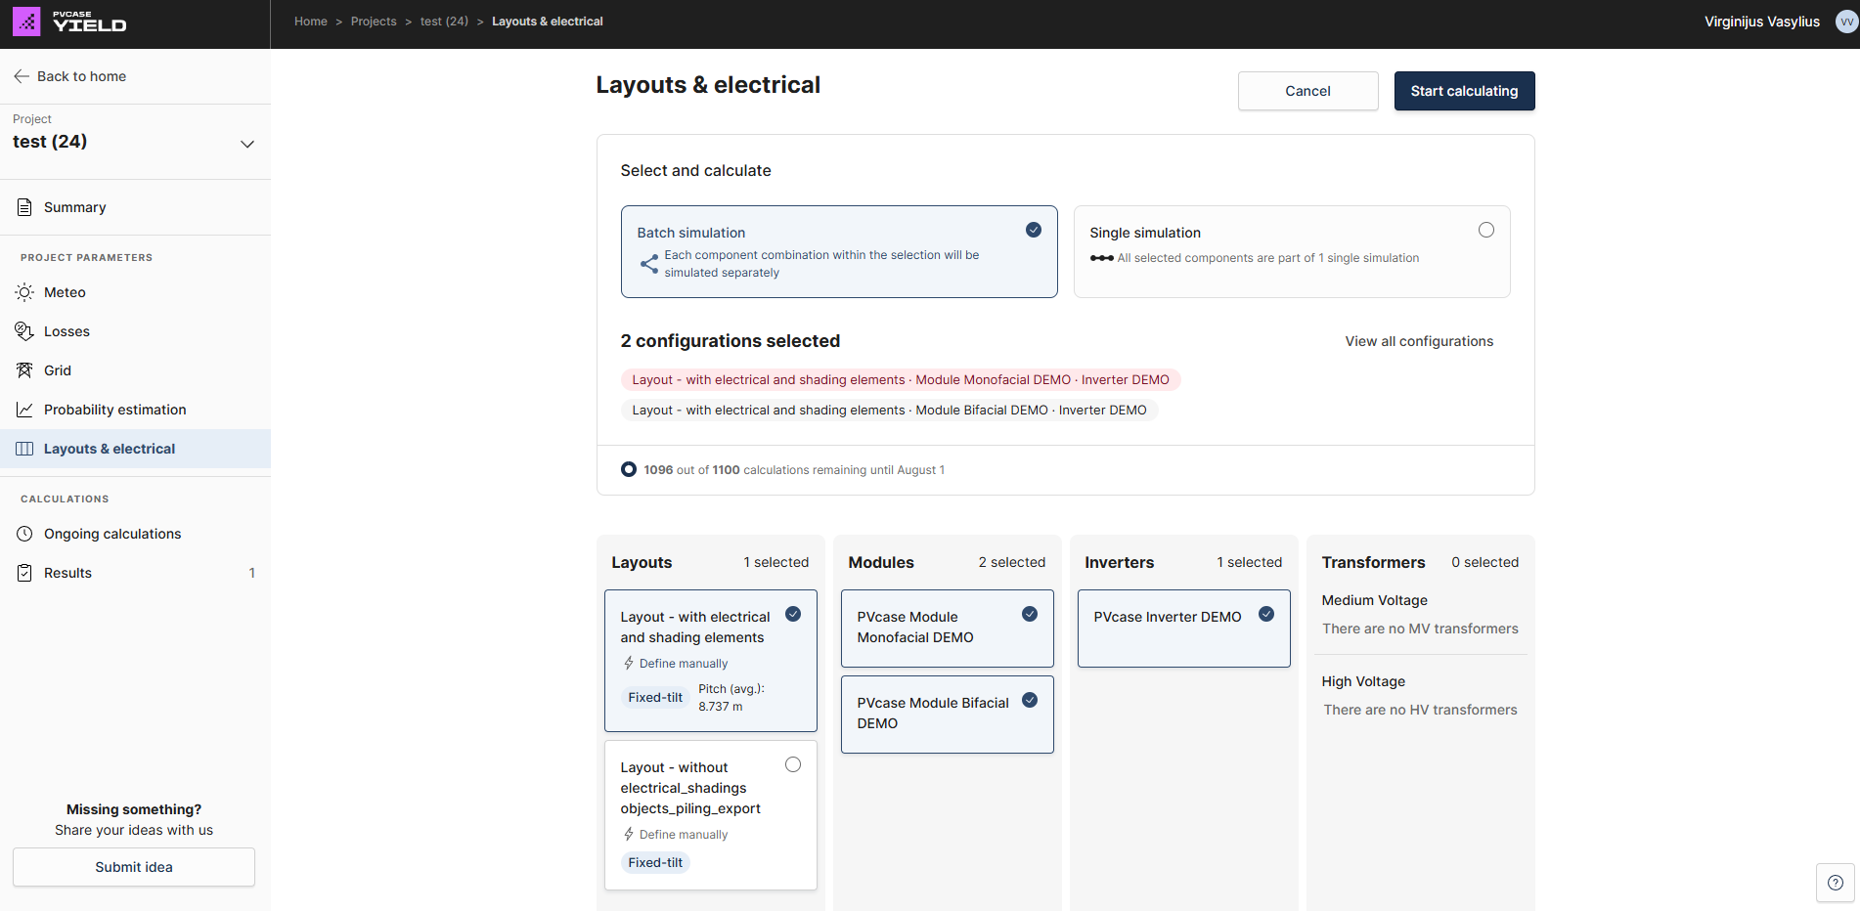1860x911 pixels.
Task: Click the Monofacial DEMO configuration tag
Action: coord(901,380)
